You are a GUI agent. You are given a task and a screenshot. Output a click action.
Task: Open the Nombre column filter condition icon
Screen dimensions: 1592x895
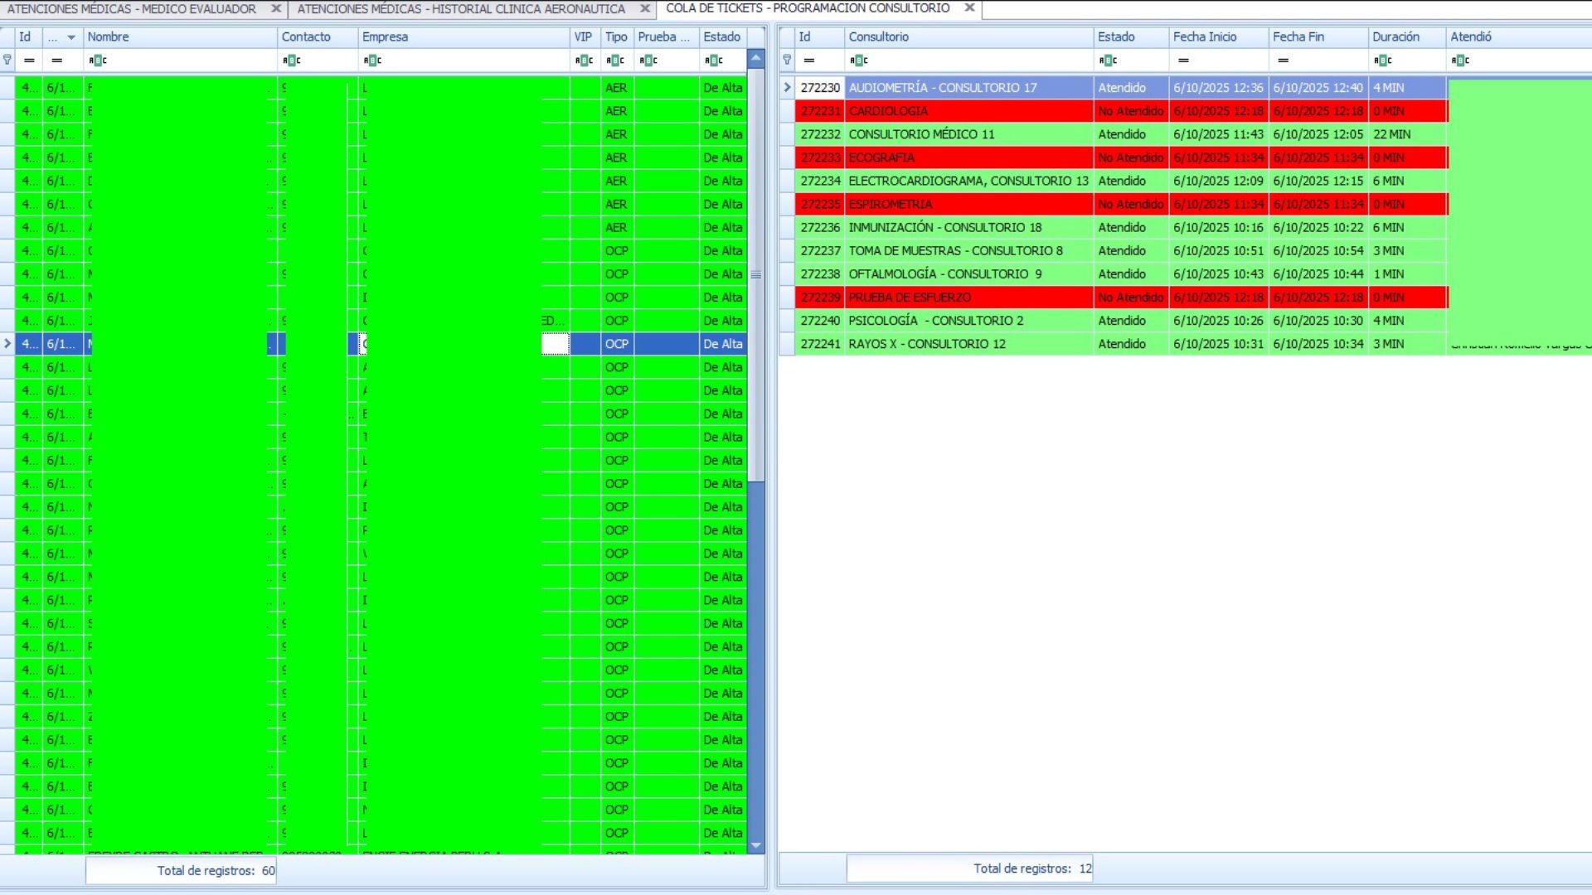coord(98,60)
